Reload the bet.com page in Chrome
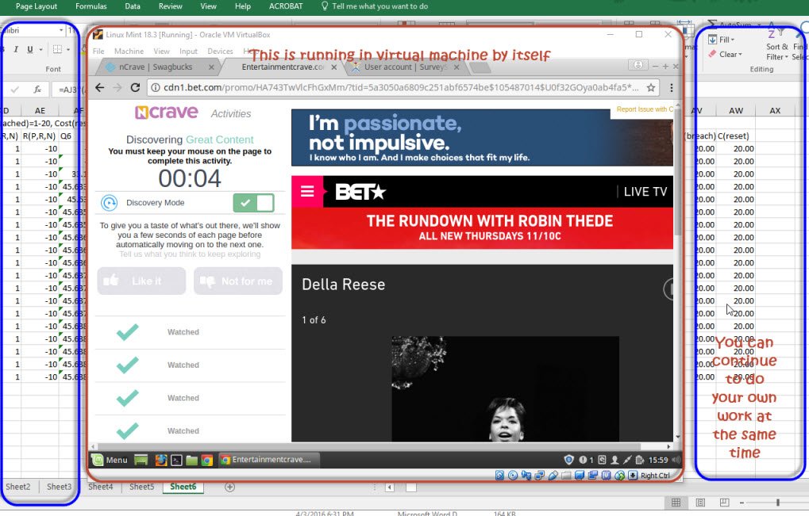809x516 pixels. (x=135, y=87)
